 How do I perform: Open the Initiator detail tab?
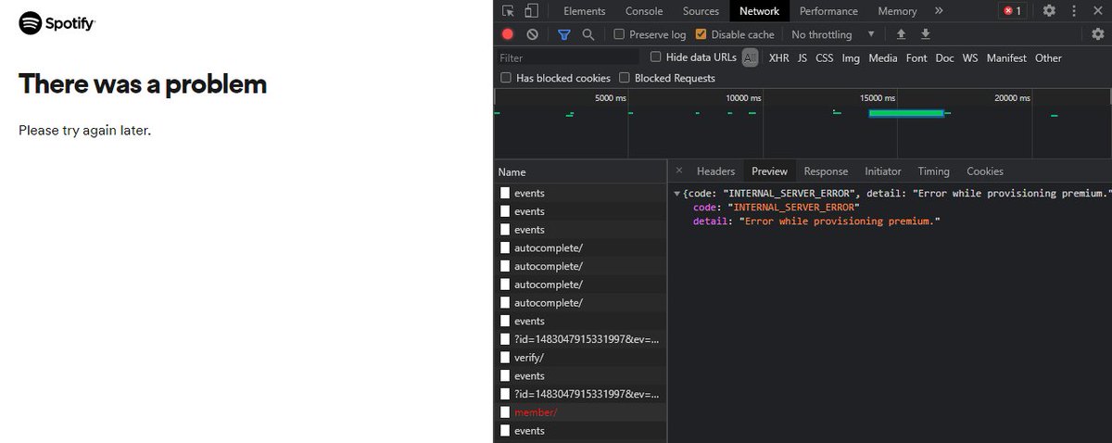tap(883, 171)
